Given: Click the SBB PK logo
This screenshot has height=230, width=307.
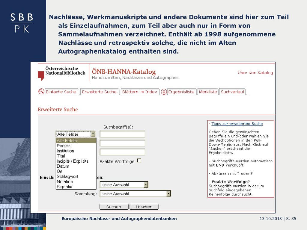Looking at the screenshot, I should coord(22,23).
